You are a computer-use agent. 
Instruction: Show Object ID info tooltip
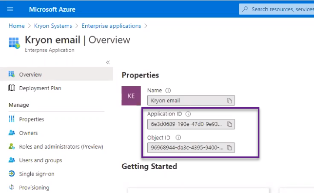pyautogui.click(x=178, y=137)
